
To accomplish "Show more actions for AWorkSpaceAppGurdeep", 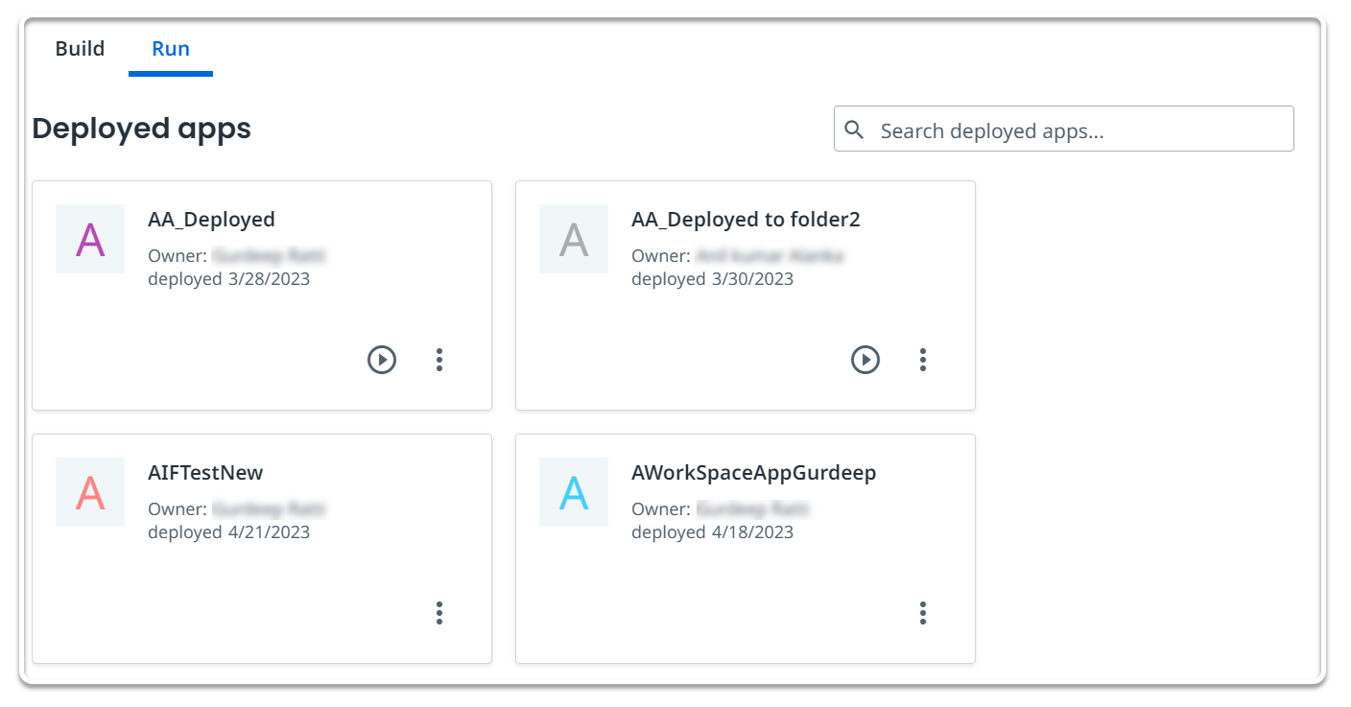I will tap(923, 613).
